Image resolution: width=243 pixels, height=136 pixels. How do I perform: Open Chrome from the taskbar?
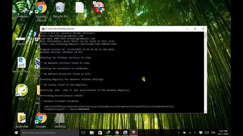(x=117, y=133)
